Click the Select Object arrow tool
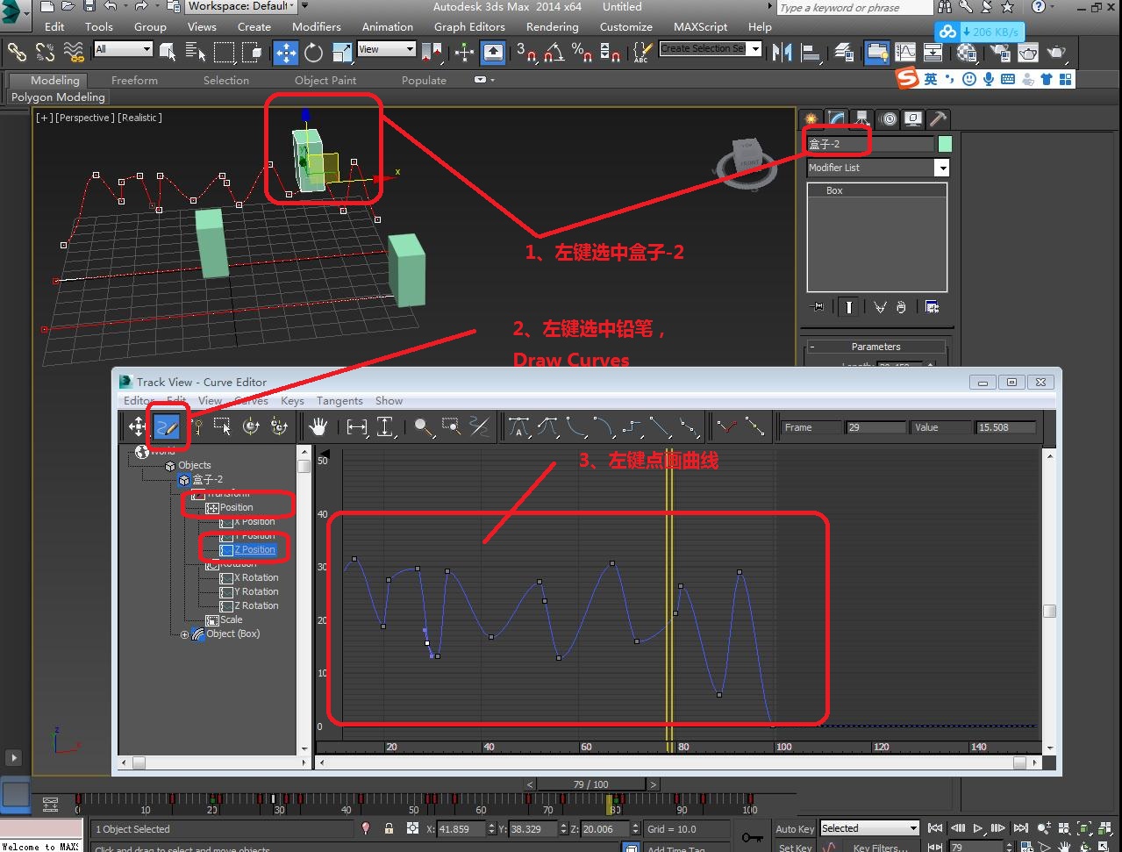Screen dimensions: 1122x852 [168, 53]
